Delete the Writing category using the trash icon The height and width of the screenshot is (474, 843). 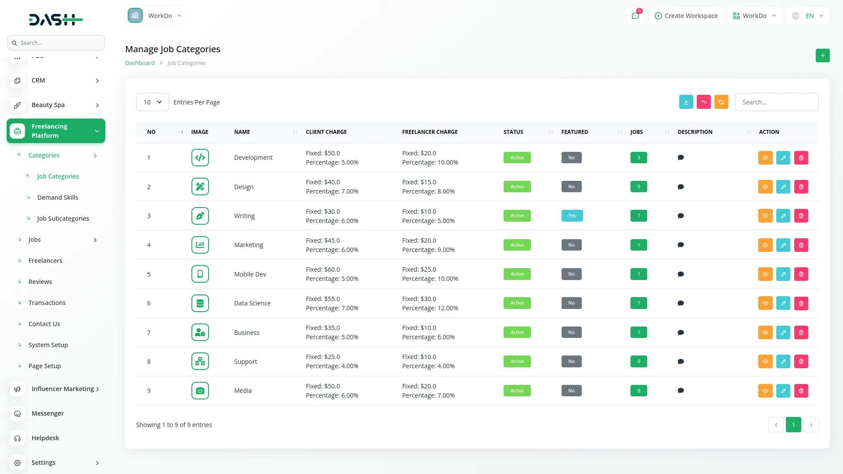point(801,215)
